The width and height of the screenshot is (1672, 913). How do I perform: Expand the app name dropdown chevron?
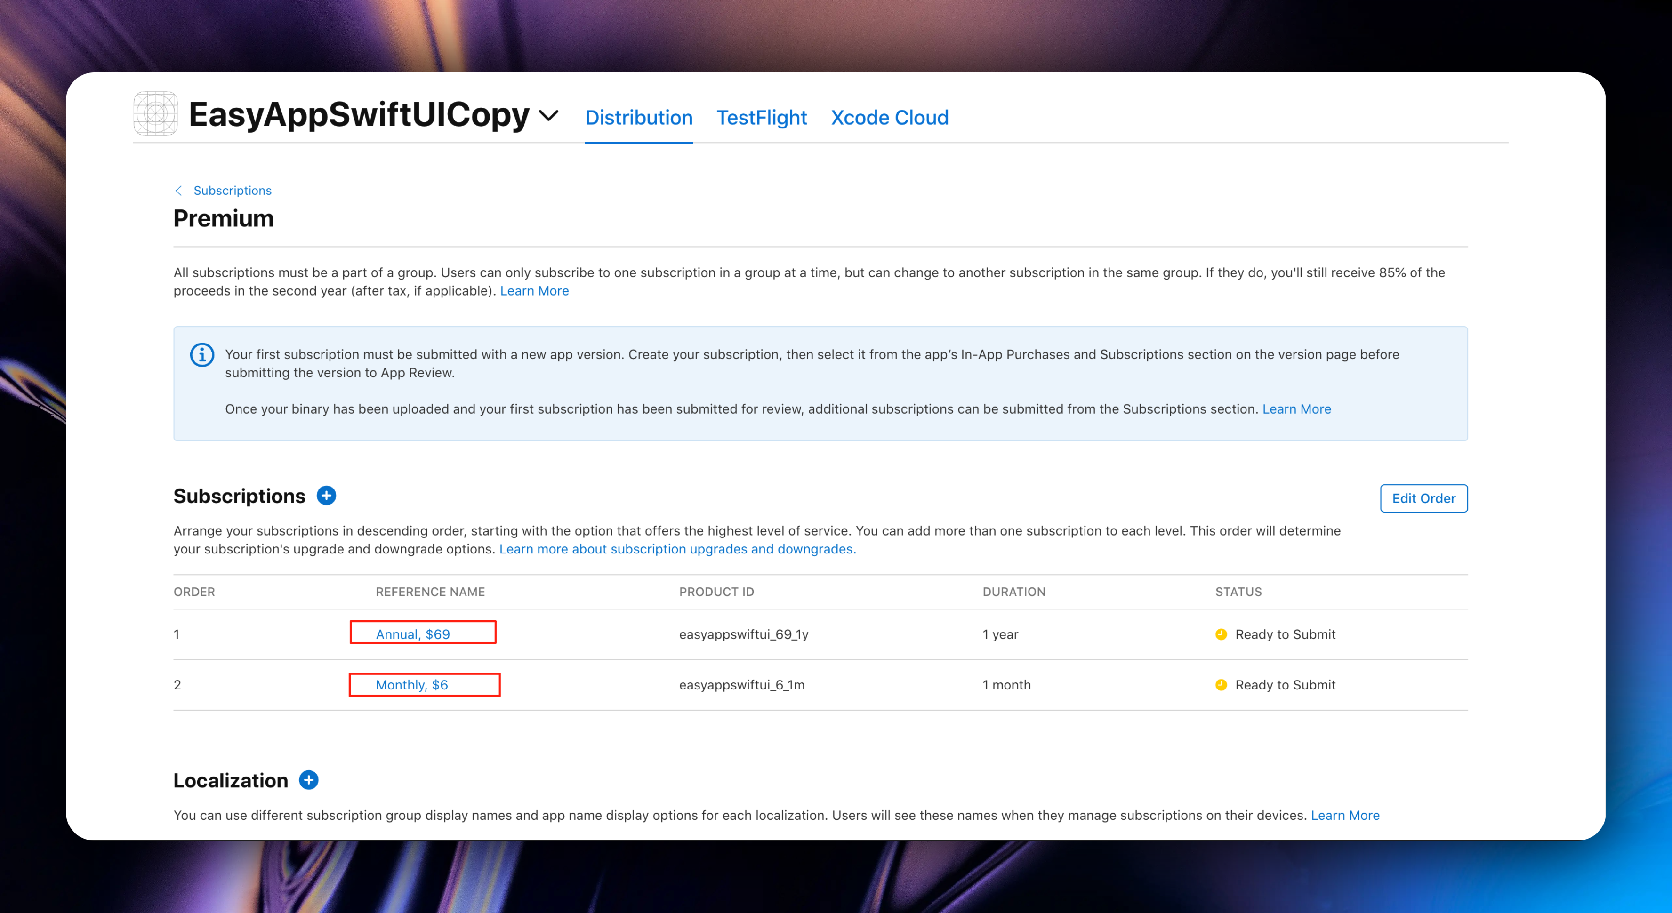pos(548,116)
